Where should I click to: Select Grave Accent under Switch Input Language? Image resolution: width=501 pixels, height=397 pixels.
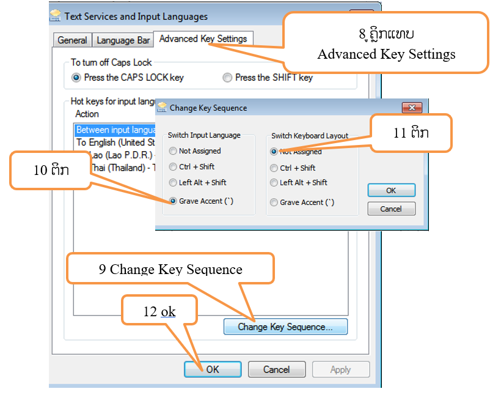174,201
